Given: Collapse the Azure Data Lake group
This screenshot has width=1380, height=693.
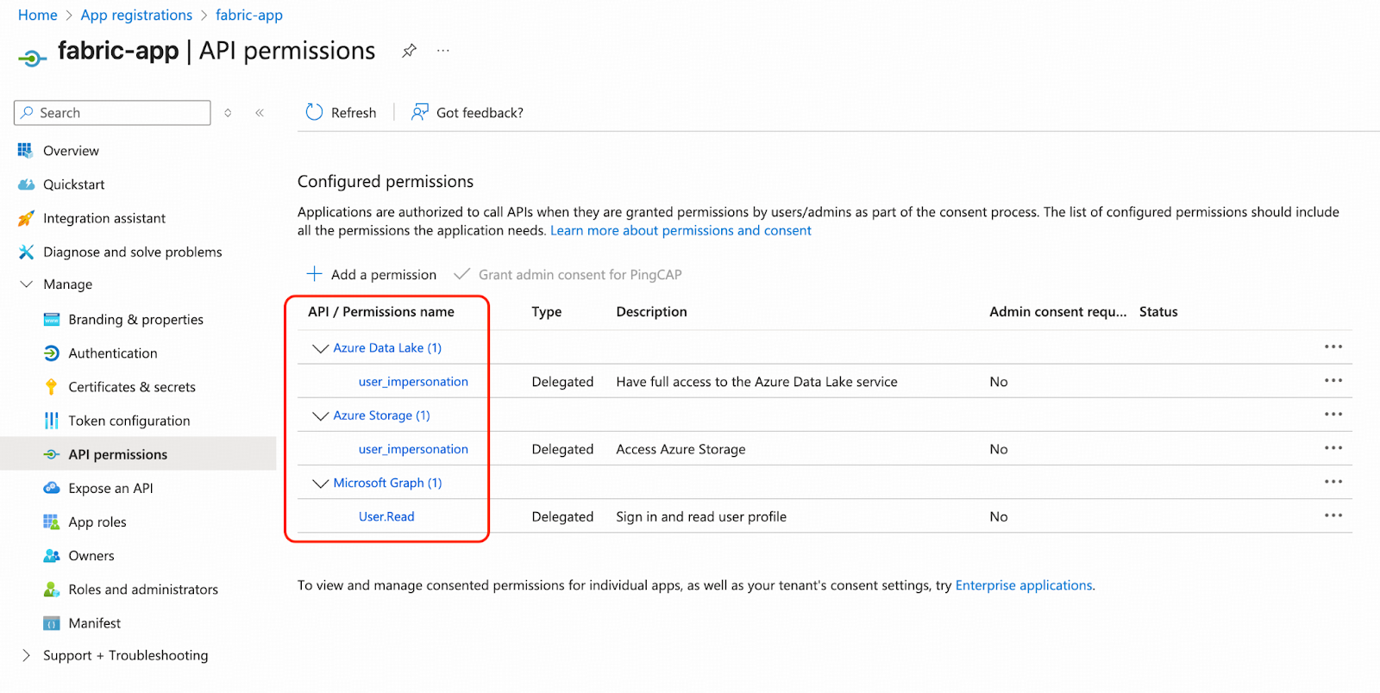Looking at the screenshot, I should pos(320,348).
